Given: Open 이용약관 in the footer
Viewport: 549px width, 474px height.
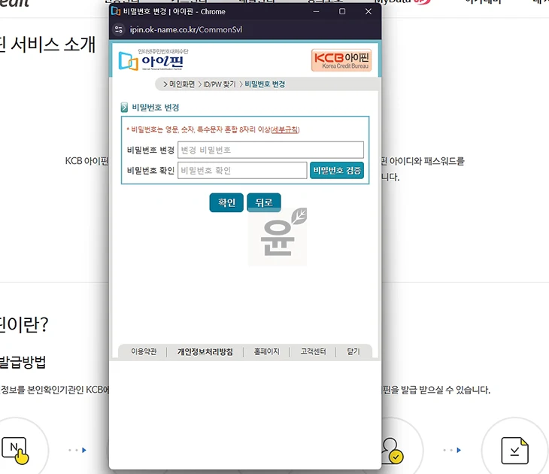Looking at the screenshot, I should pyautogui.click(x=144, y=351).
